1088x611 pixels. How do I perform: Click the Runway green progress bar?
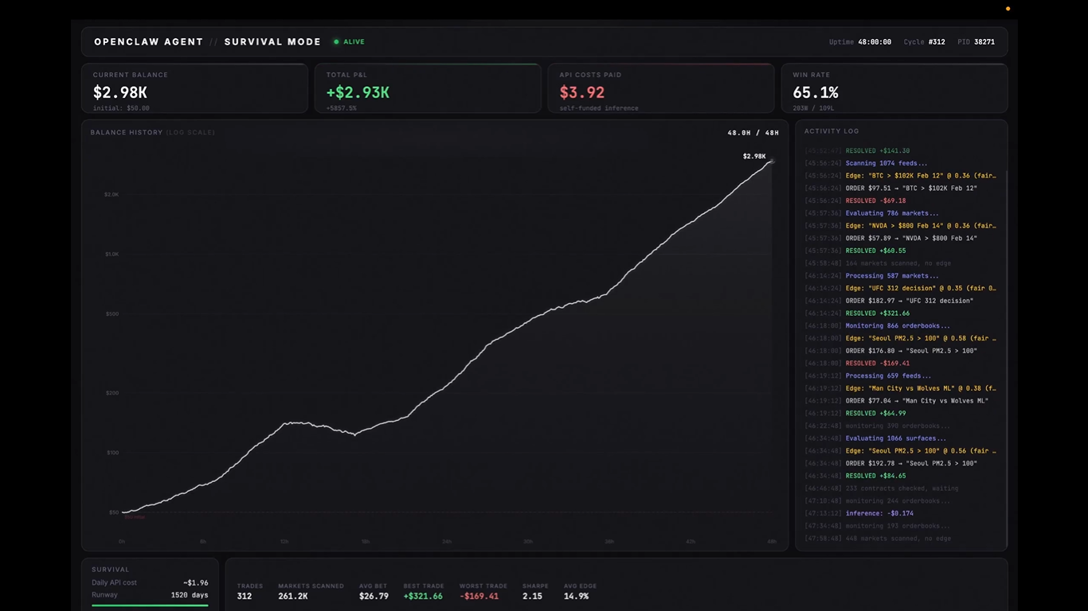coord(150,605)
